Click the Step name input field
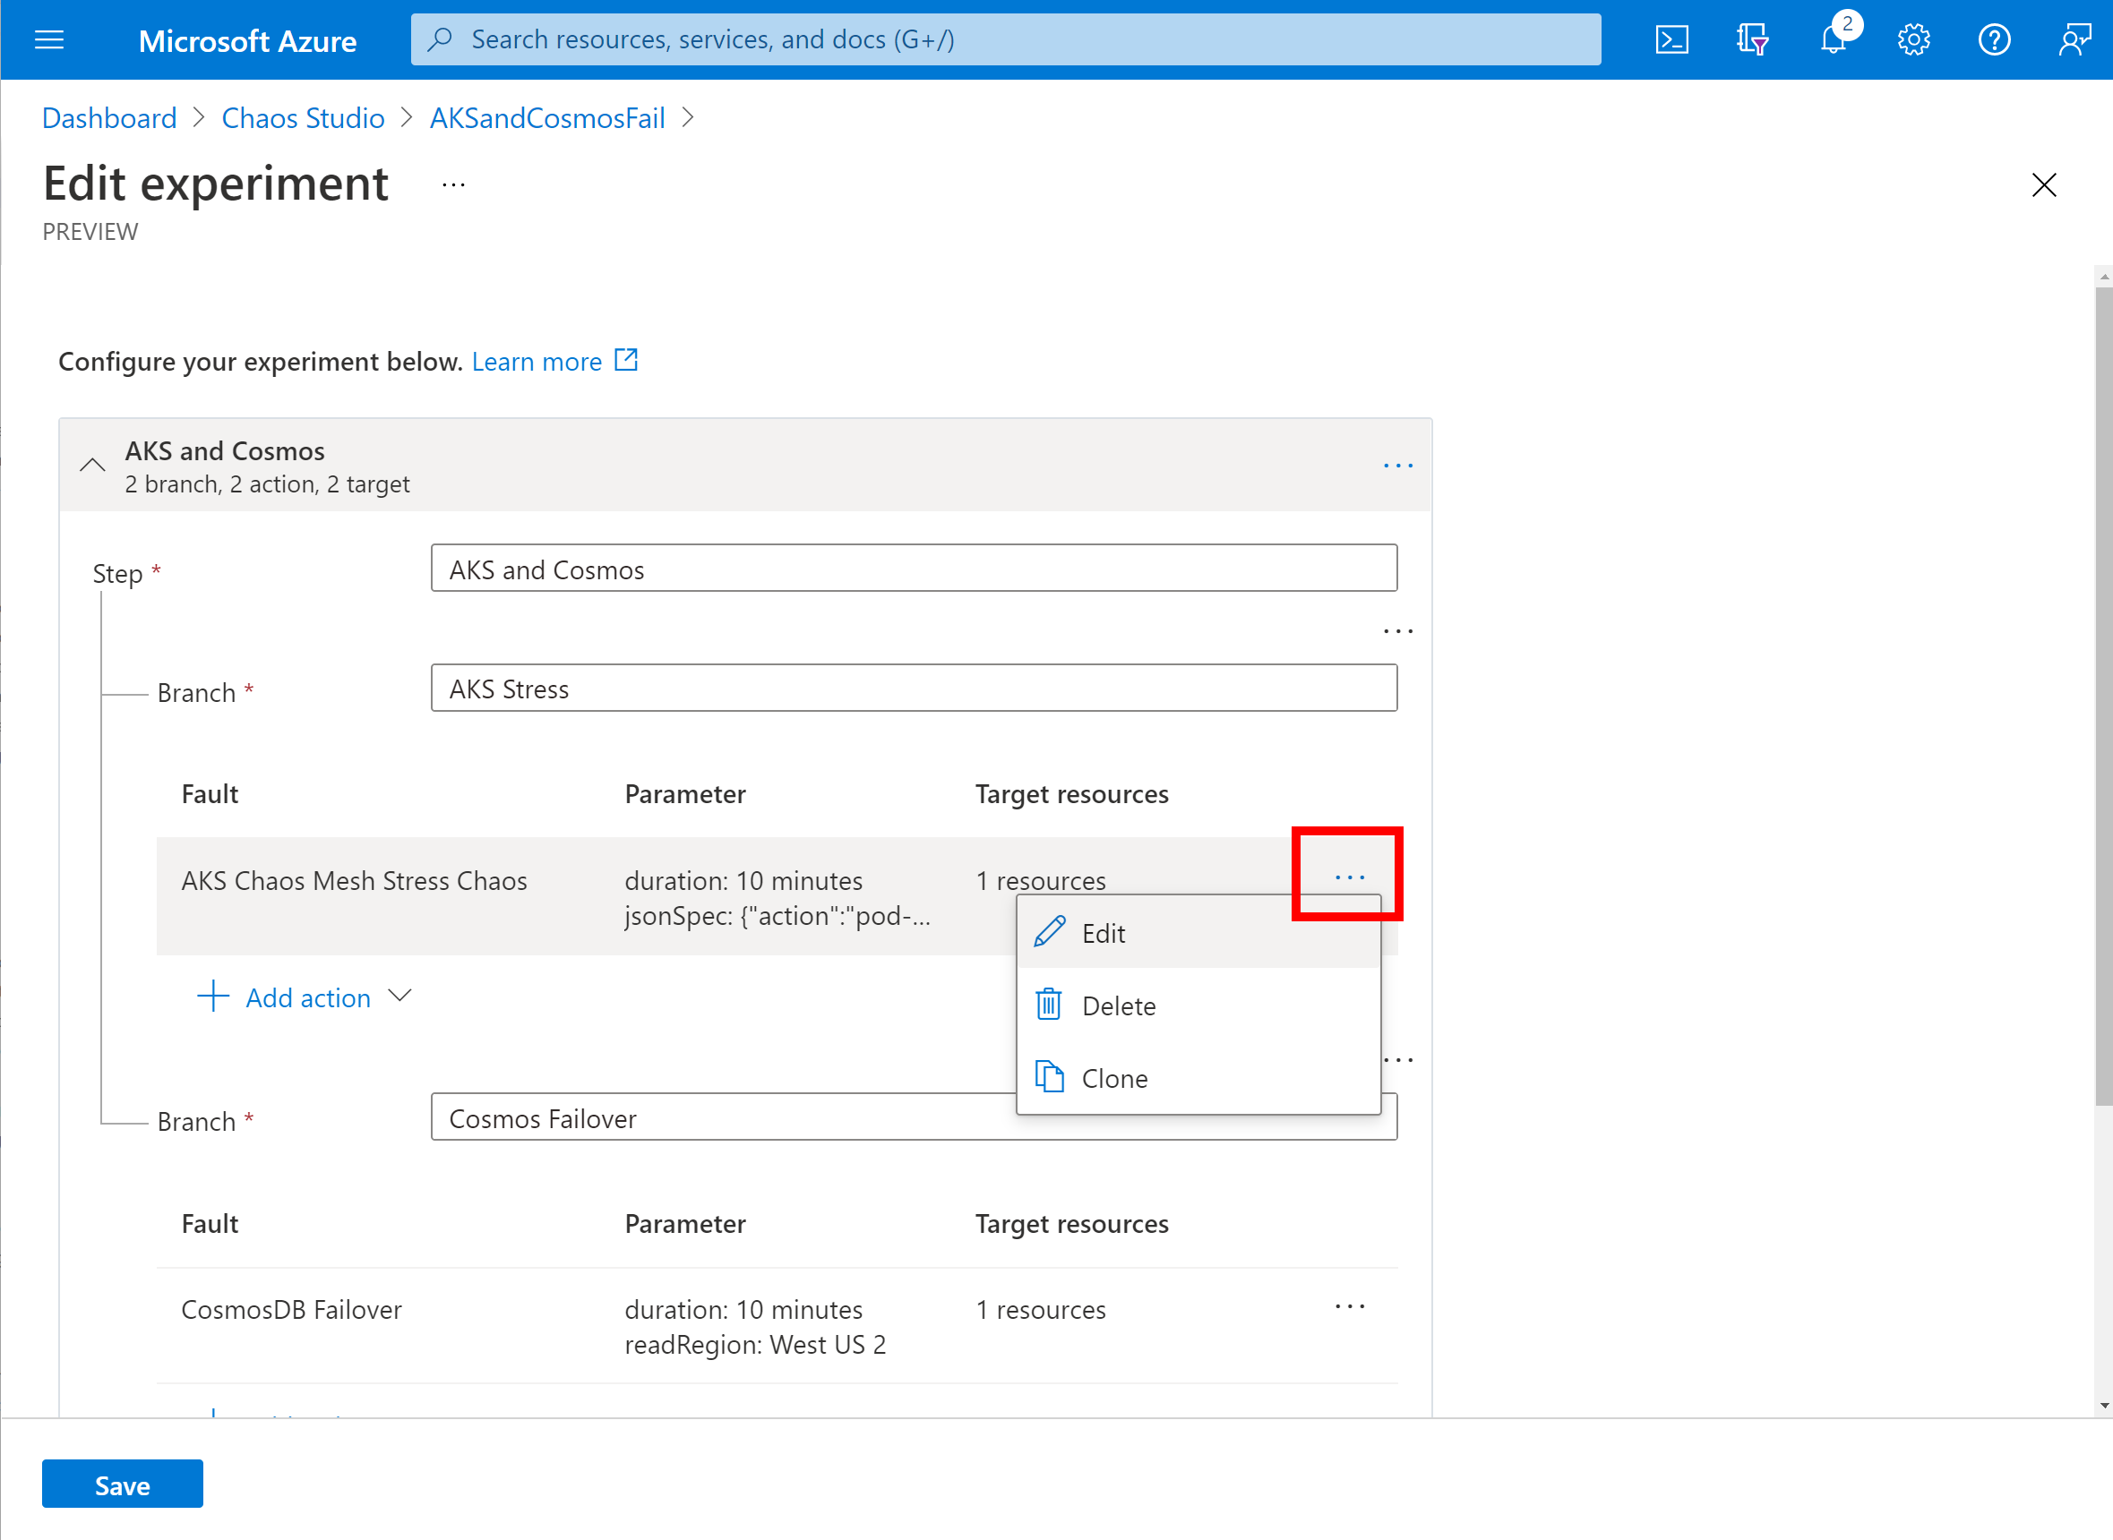Image resolution: width=2113 pixels, height=1540 pixels. 912,569
